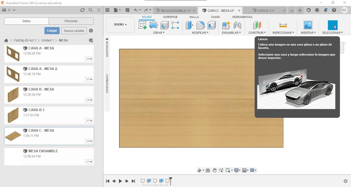Open the Measure inspect tool
351x187 pixels.
[283, 25]
